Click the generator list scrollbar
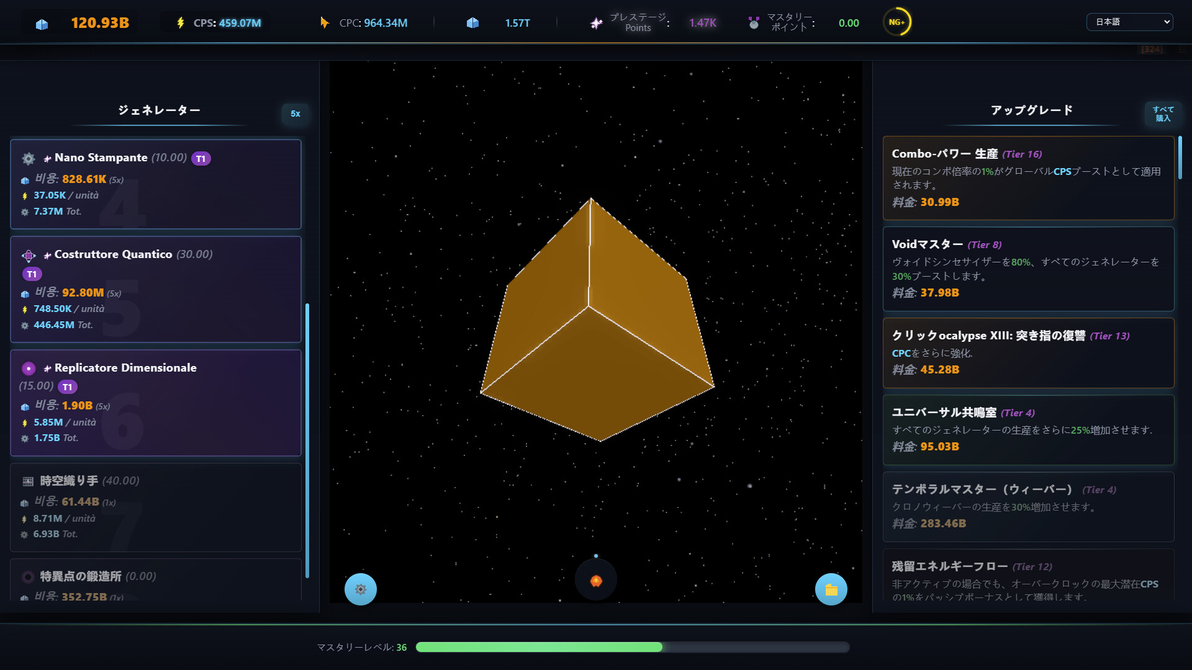The width and height of the screenshot is (1192, 670). click(x=307, y=440)
